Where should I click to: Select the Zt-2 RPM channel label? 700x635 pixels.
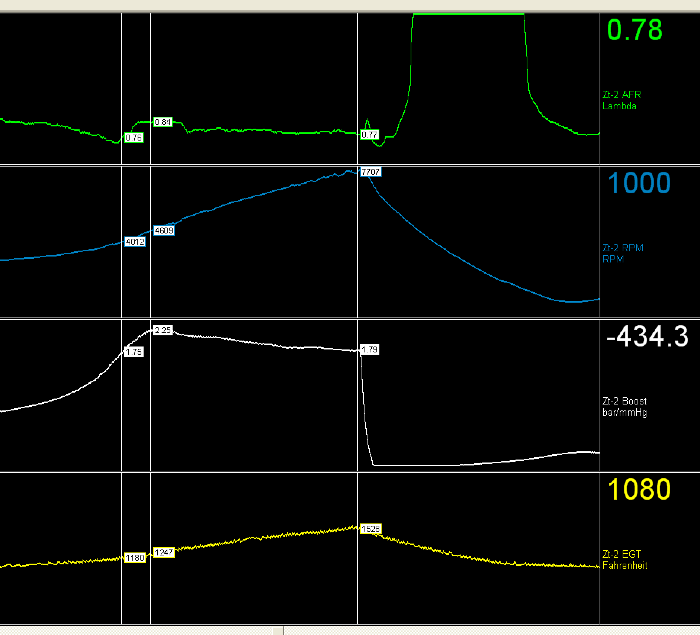623,253
